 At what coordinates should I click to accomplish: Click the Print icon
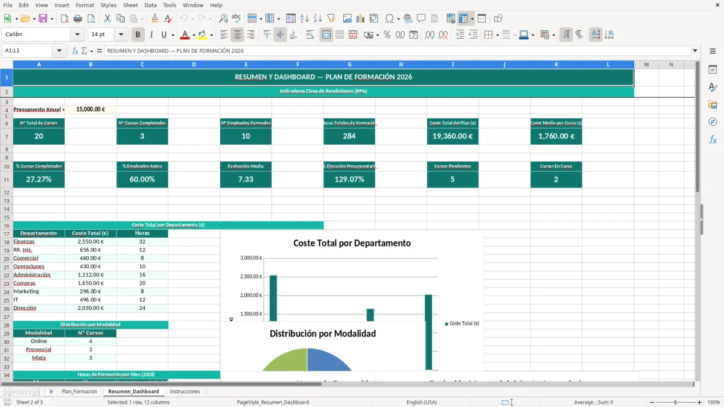click(77, 19)
